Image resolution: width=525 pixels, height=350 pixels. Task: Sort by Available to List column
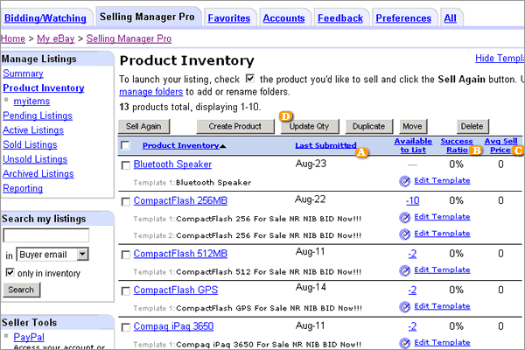pyautogui.click(x=413, y=146)
